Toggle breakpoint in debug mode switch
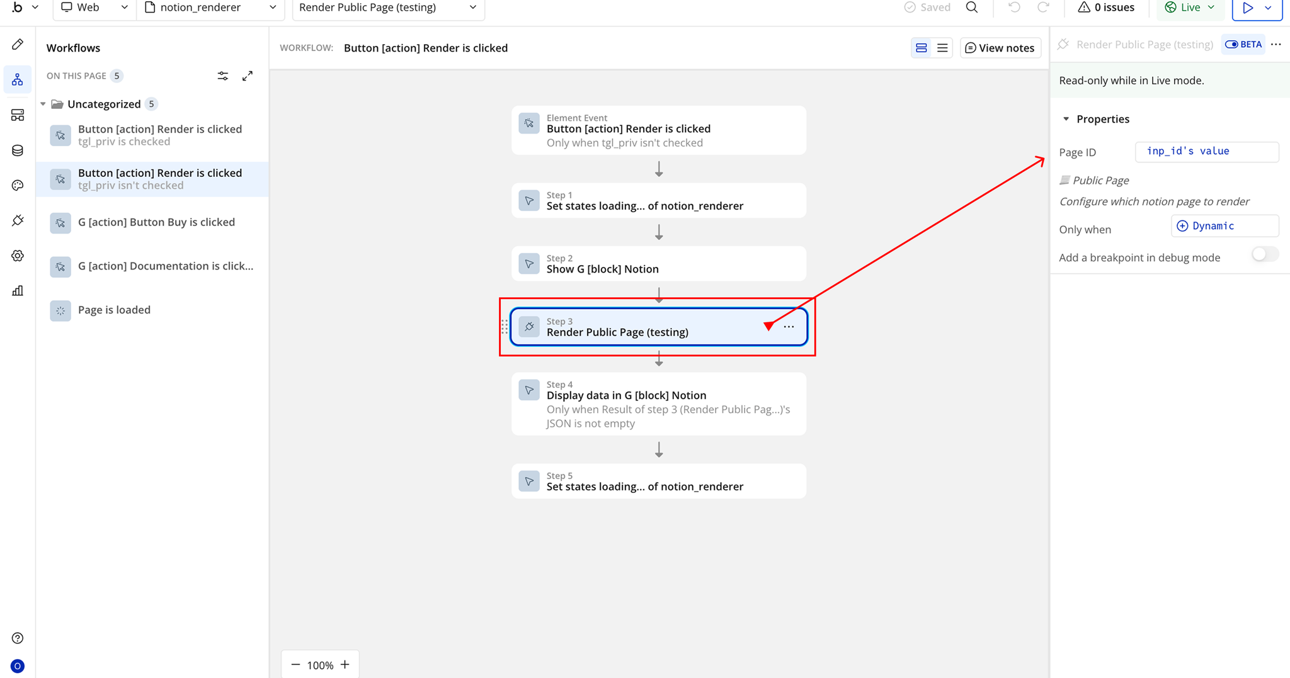Viewport: 1290px width, 678px height. [x=1265, y=254]
